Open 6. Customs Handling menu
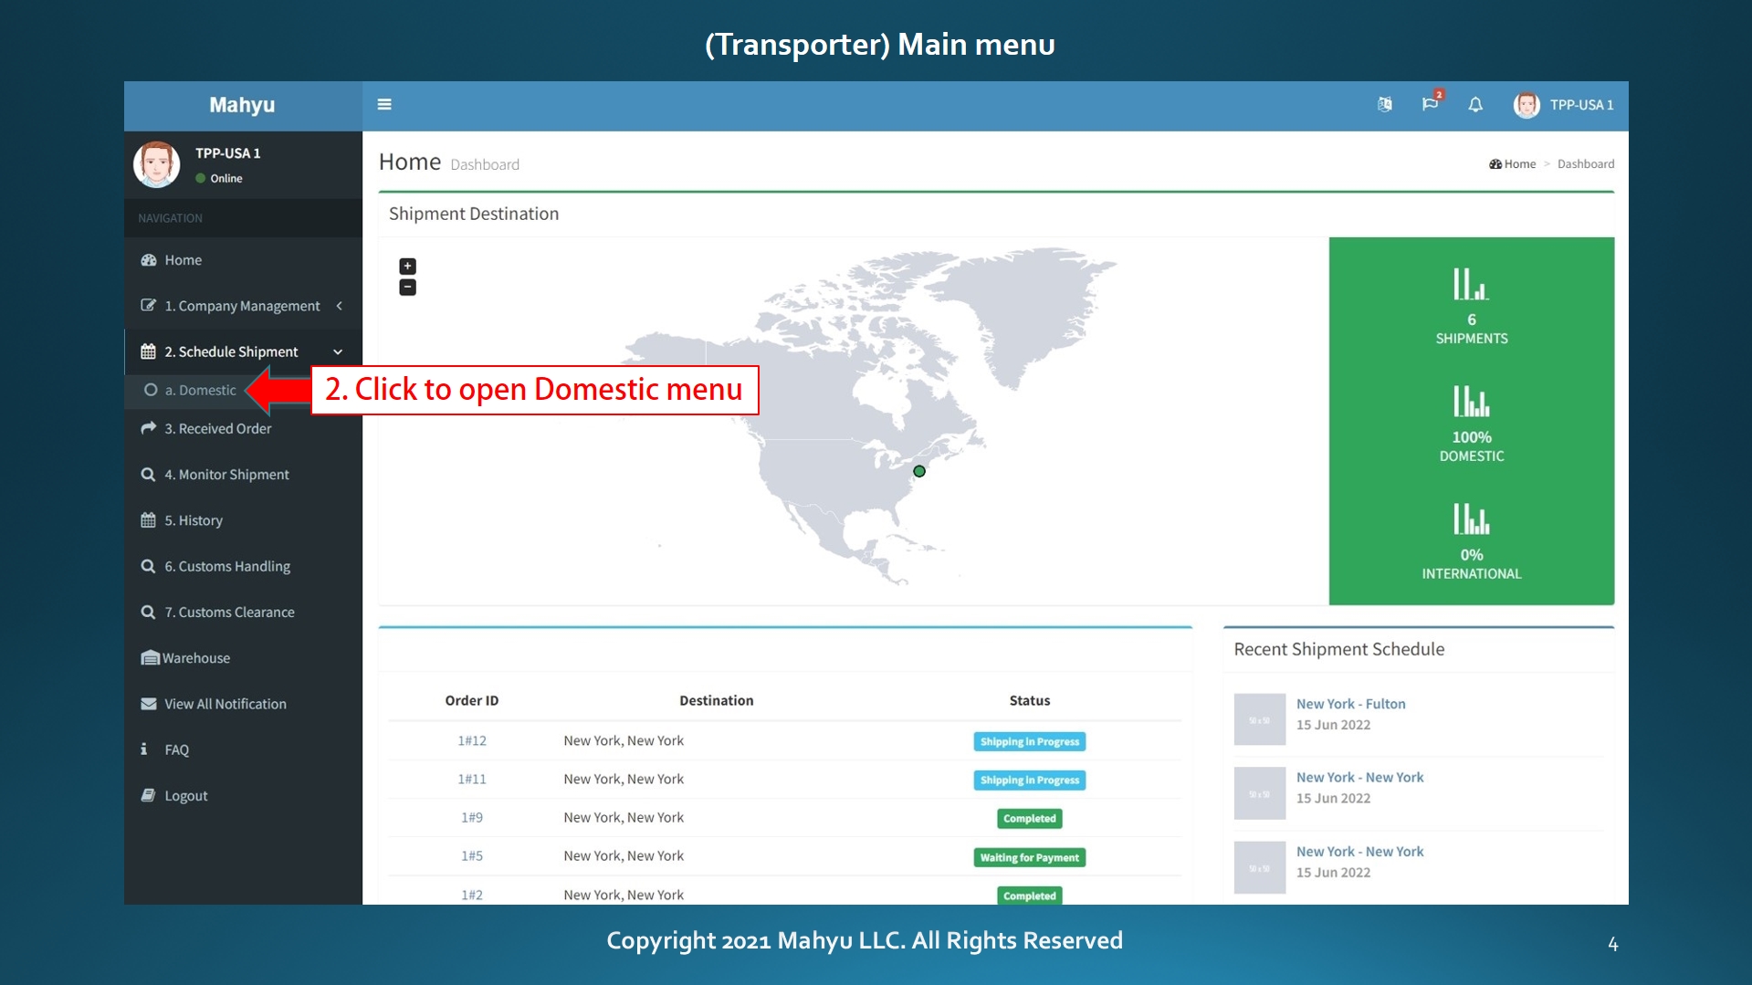Image resolution: width=1752 pixels, height=985 pixels. pos(243,566)
